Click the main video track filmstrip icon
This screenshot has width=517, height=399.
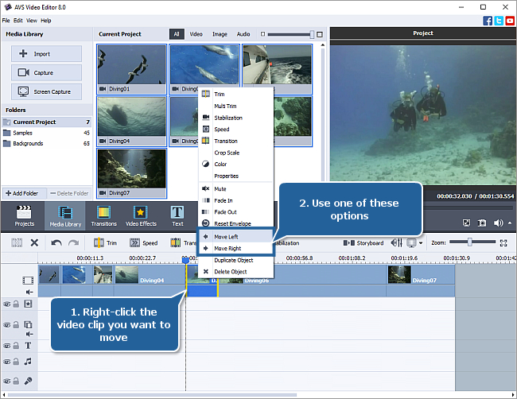click(28, 281)
